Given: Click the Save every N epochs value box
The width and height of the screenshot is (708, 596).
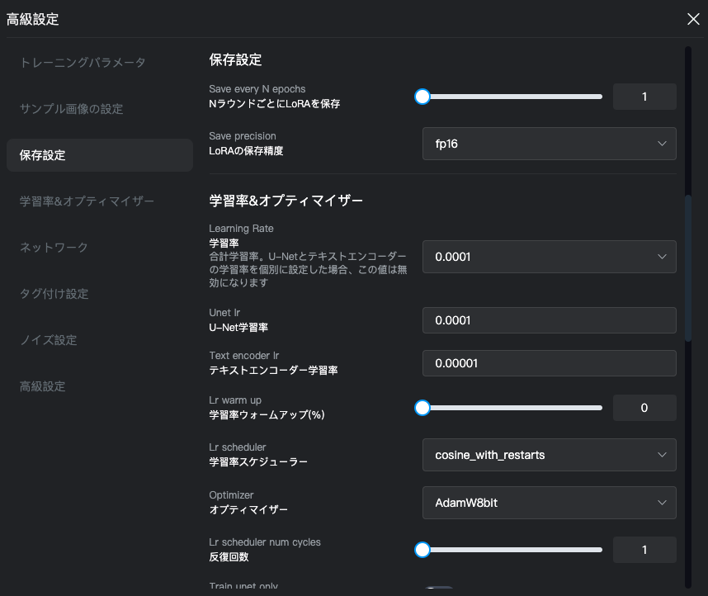Looking at the screenshot, I should pos(644,97).
